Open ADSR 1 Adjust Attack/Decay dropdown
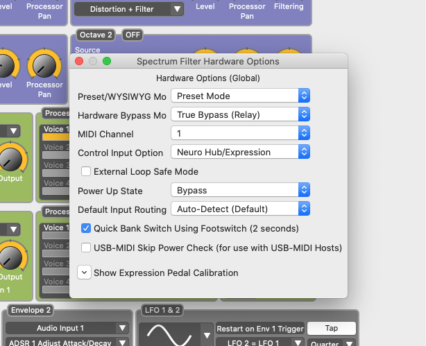This screenshot has width=426, height=346. coord(67,343)
